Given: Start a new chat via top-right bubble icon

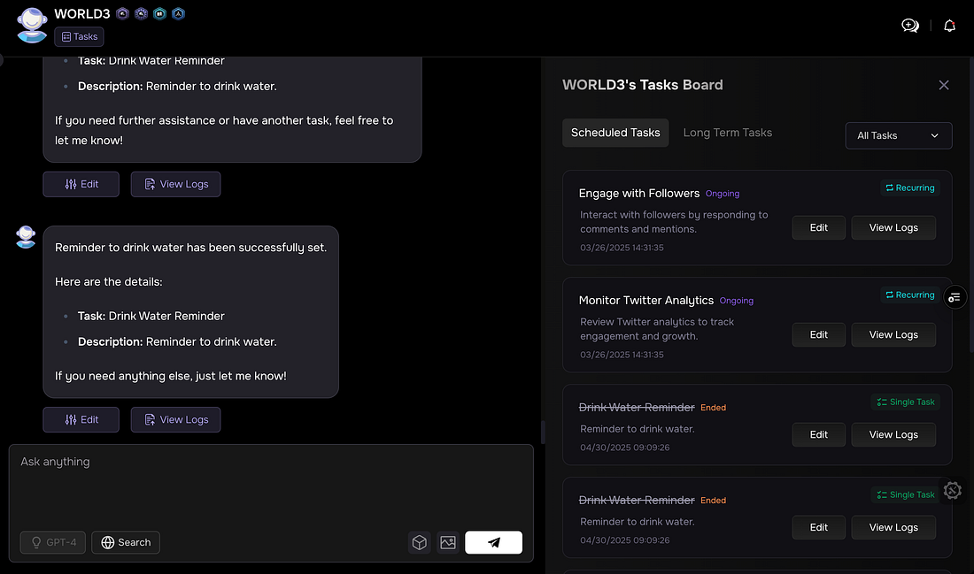Looking at the screenshot, I should click(x=910, y=26).
